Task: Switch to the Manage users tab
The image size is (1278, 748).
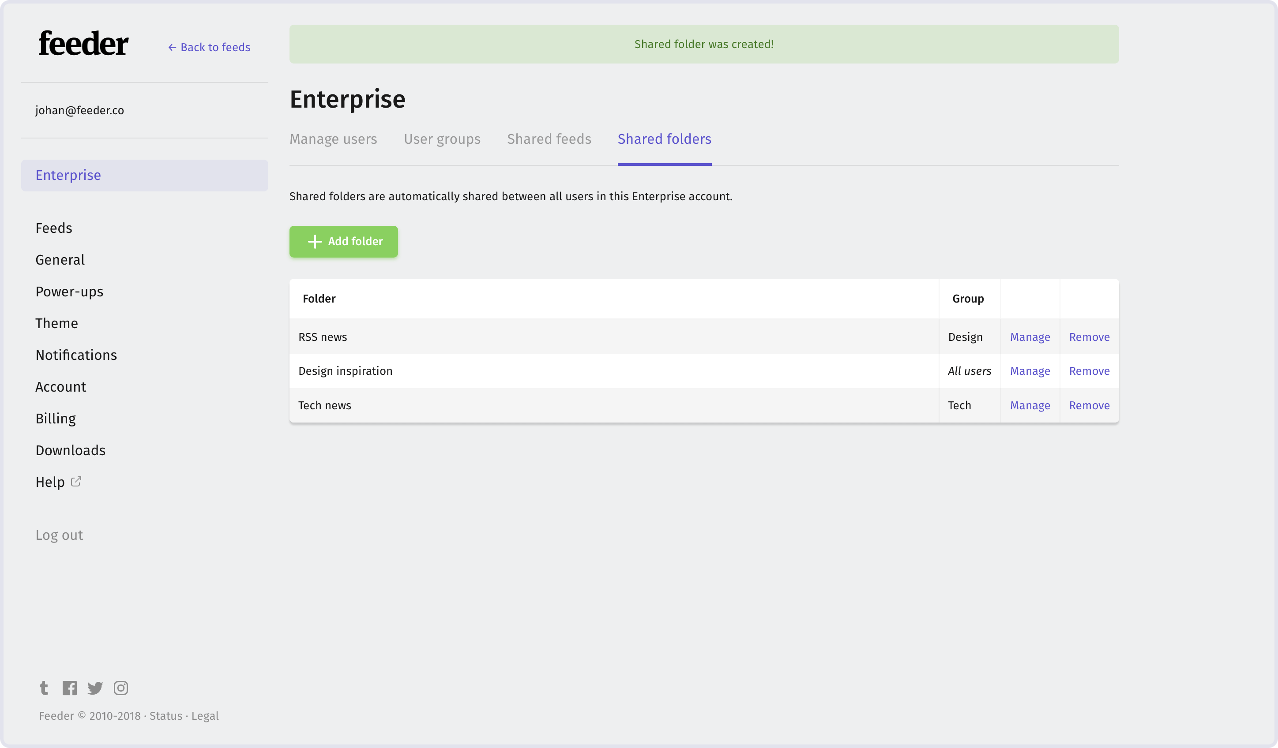Action: point(333,139)
